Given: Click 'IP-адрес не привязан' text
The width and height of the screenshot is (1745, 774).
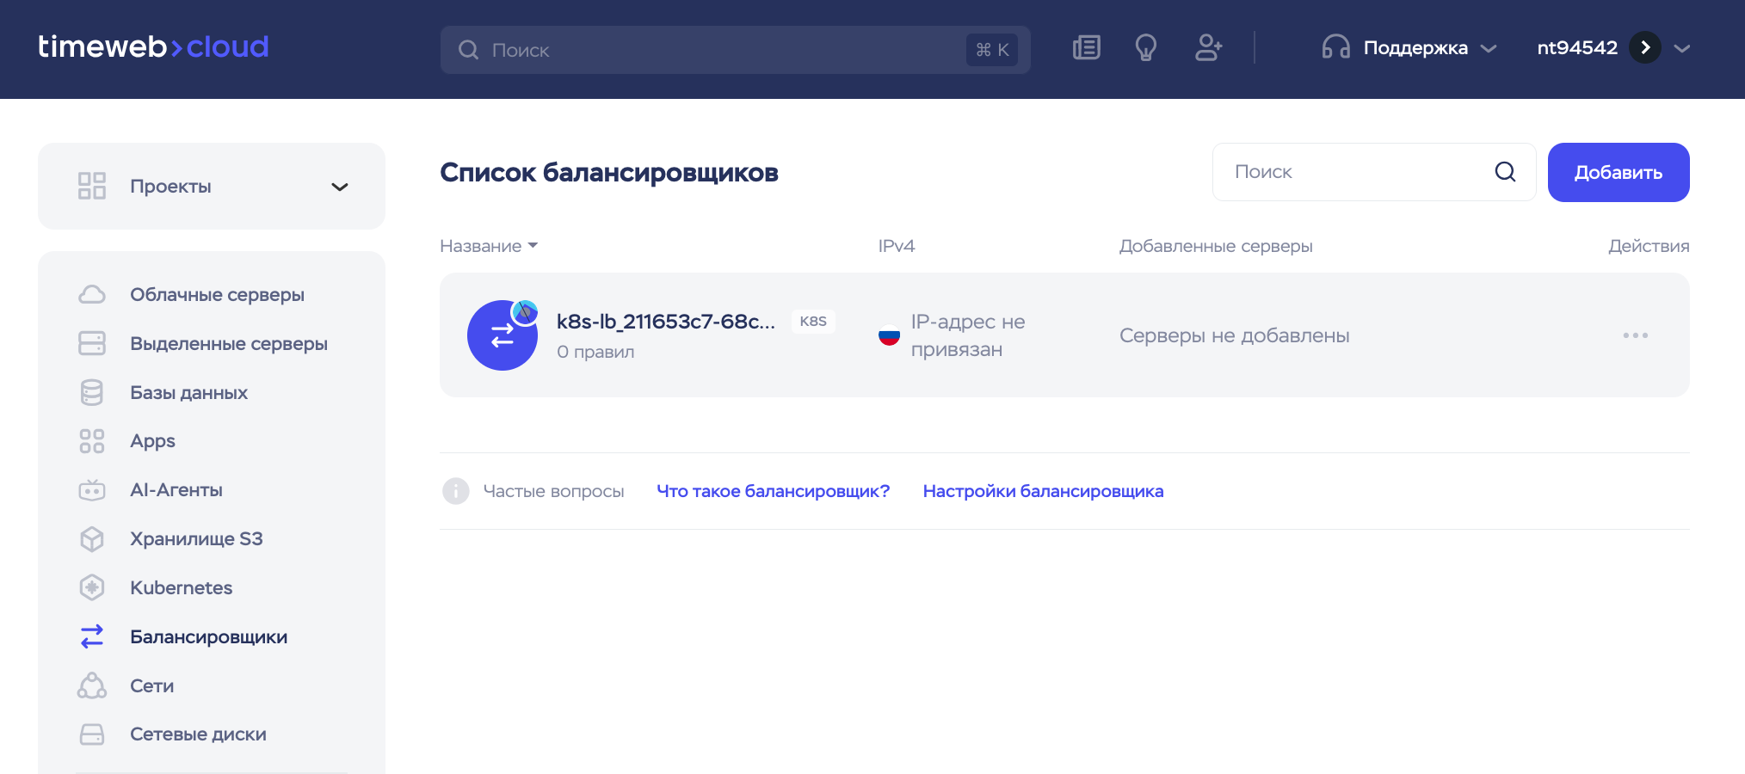Looking at the screenshot, I should [968, 335].
